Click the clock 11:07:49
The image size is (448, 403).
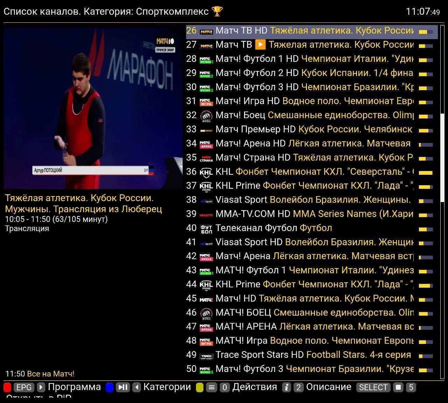[x=422, y=12]
